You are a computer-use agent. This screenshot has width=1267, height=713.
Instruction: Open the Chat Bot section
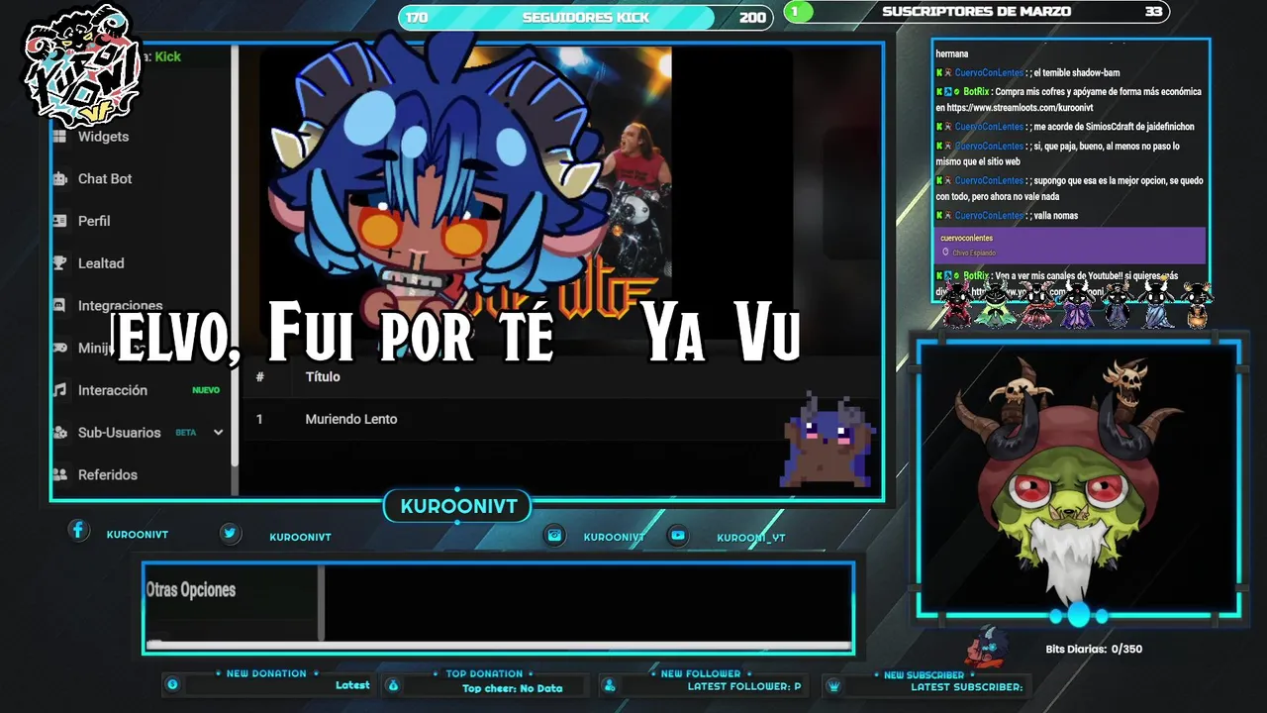[x=105, y=178]
